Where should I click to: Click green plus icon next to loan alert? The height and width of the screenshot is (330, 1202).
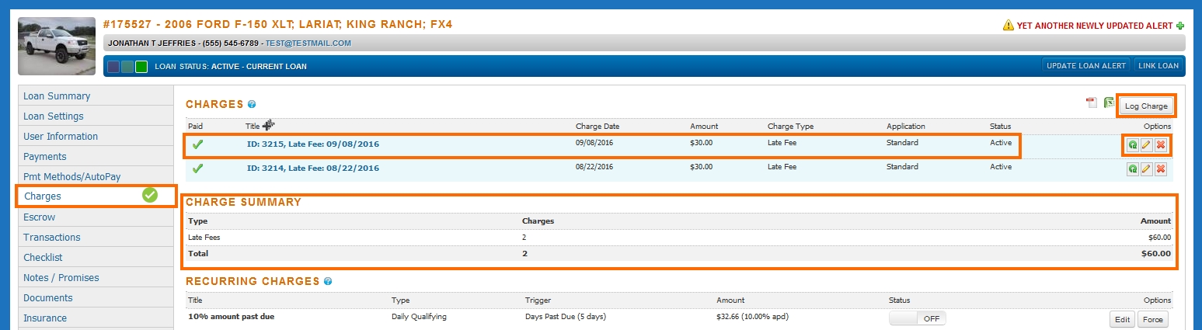[x=1180, y=26]
